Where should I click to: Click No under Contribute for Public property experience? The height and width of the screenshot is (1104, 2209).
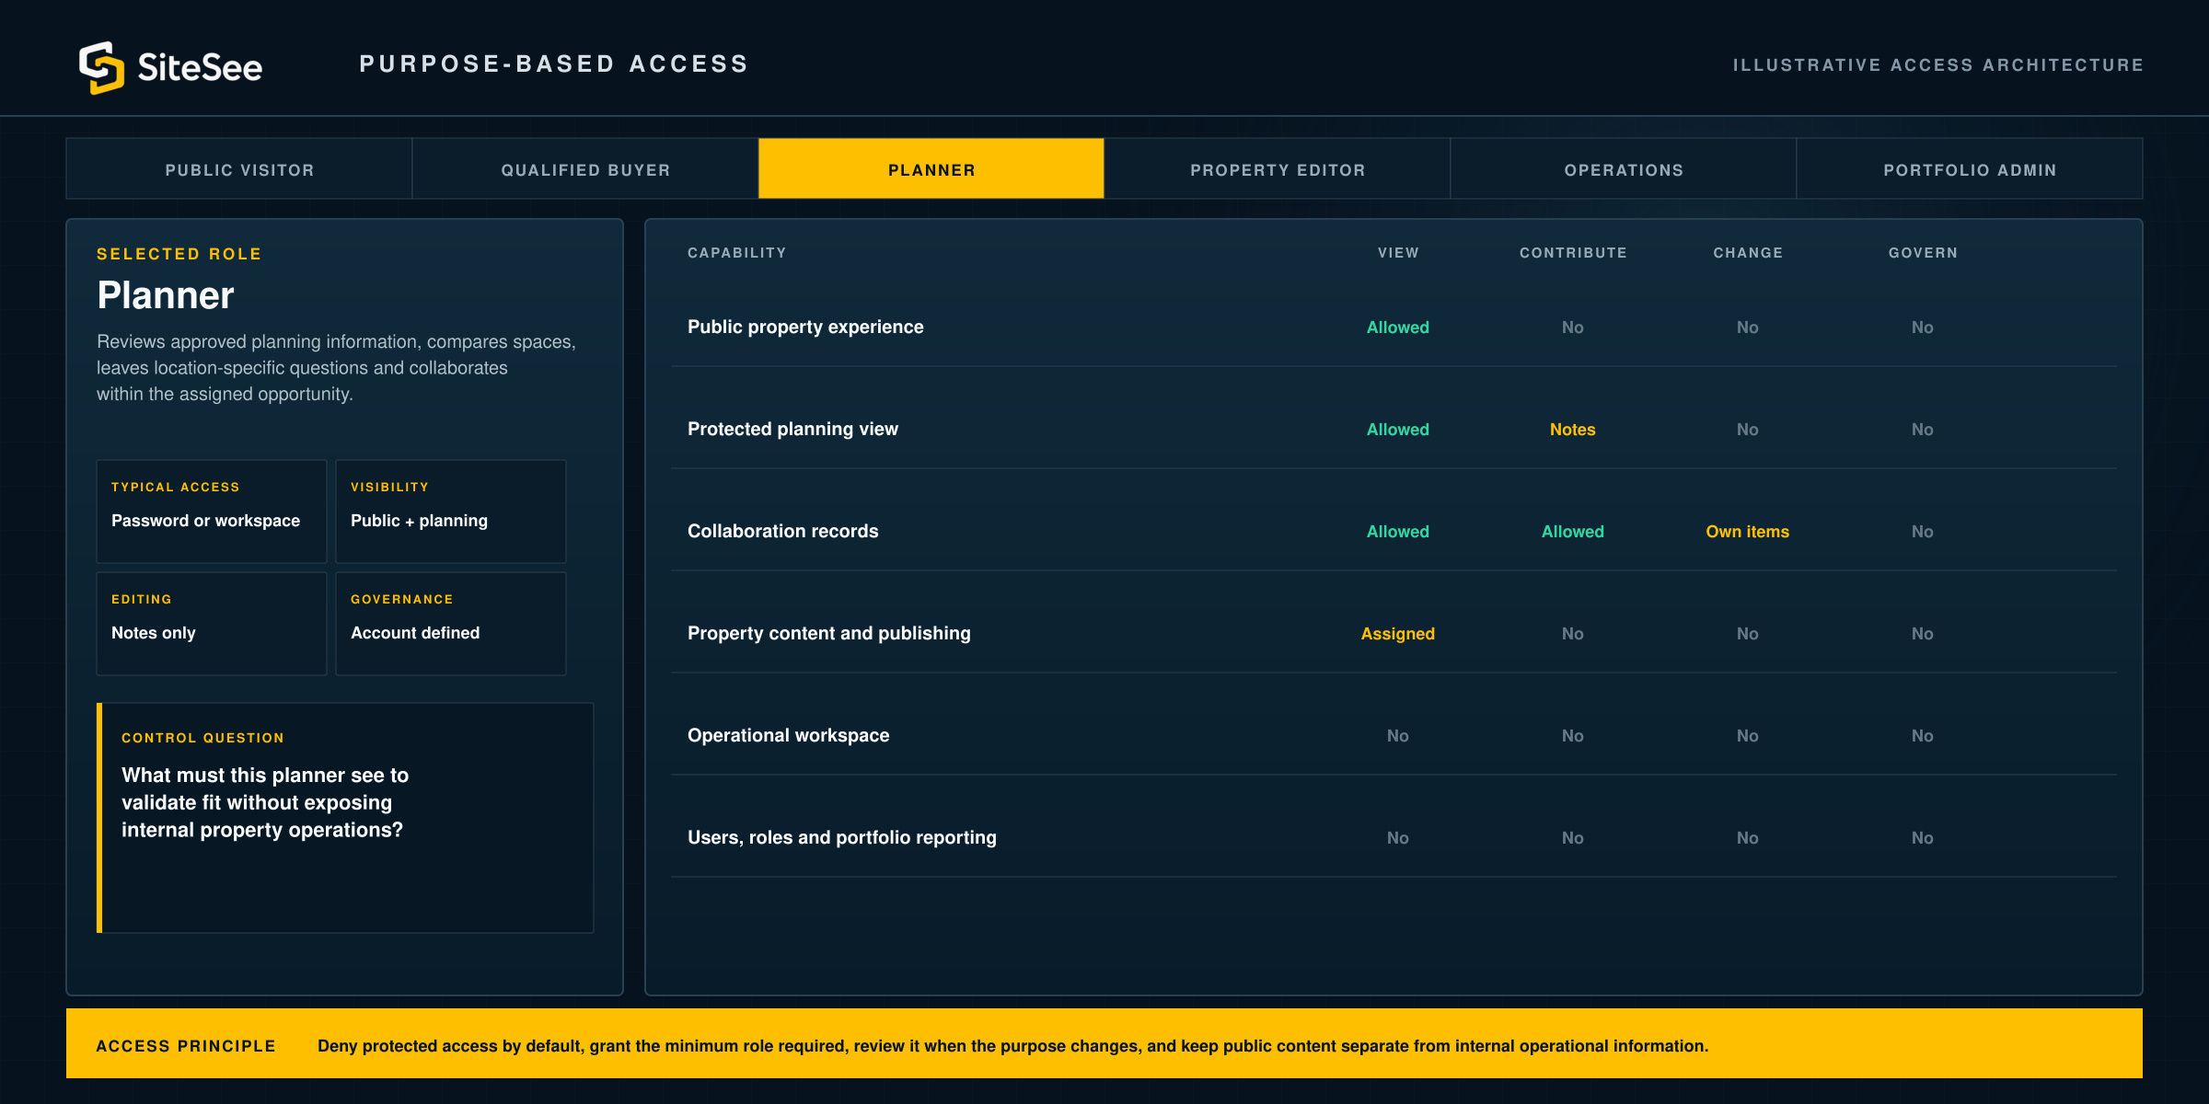1573,328
